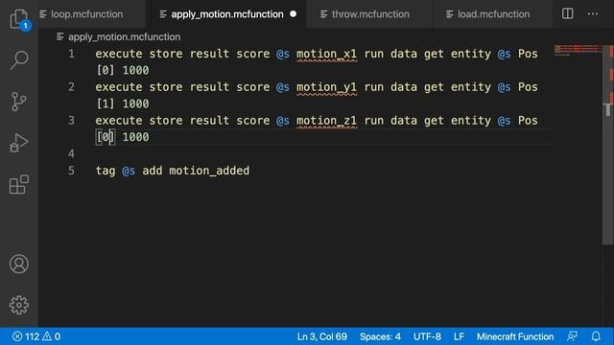Change the LF end of line sequence
Screen dimensions: 614x345
459,336
